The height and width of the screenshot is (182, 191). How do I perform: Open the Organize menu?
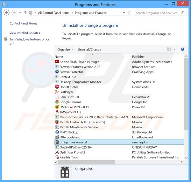click(65, 49)
